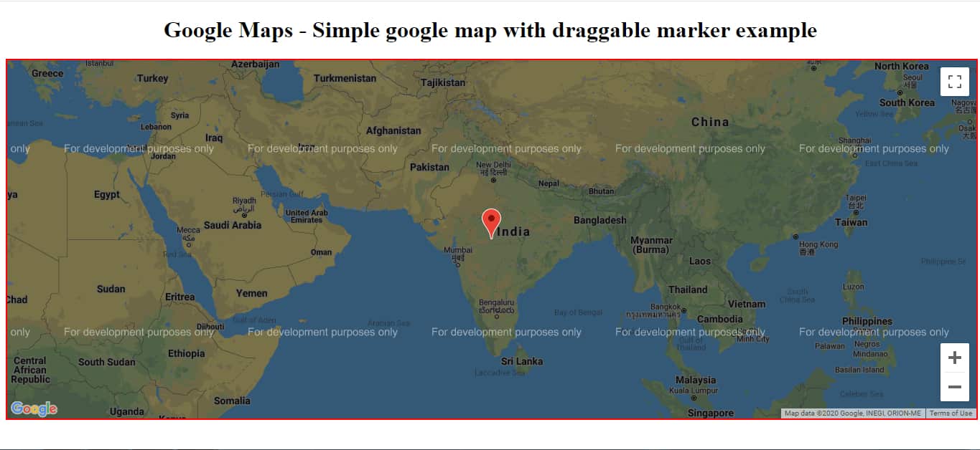Screen dimensions: 980x450
Task: Click the Sri Lanka label
Action: coord(522,361)
